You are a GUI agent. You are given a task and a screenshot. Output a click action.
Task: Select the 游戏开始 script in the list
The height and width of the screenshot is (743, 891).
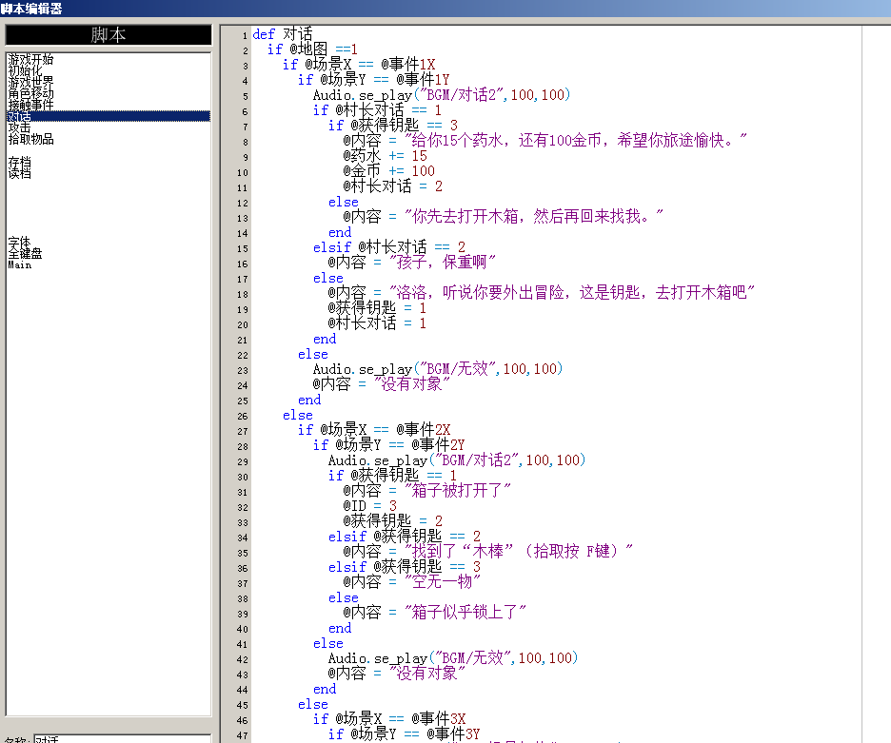pos(30,59)
